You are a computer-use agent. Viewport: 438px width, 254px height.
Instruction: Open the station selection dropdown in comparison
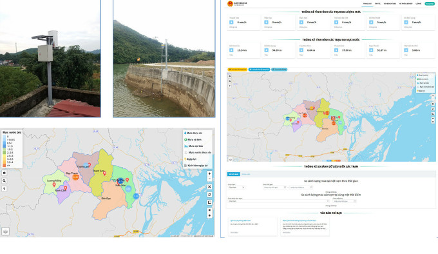tap(236, 187)
